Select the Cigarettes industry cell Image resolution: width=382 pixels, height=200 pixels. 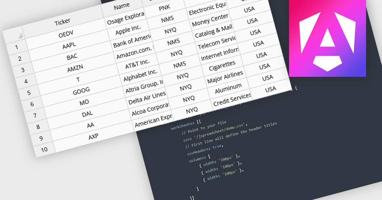[222, 66]
